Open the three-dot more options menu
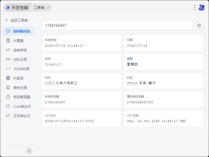This screenshot has height=157, width=209. [195, 8]
